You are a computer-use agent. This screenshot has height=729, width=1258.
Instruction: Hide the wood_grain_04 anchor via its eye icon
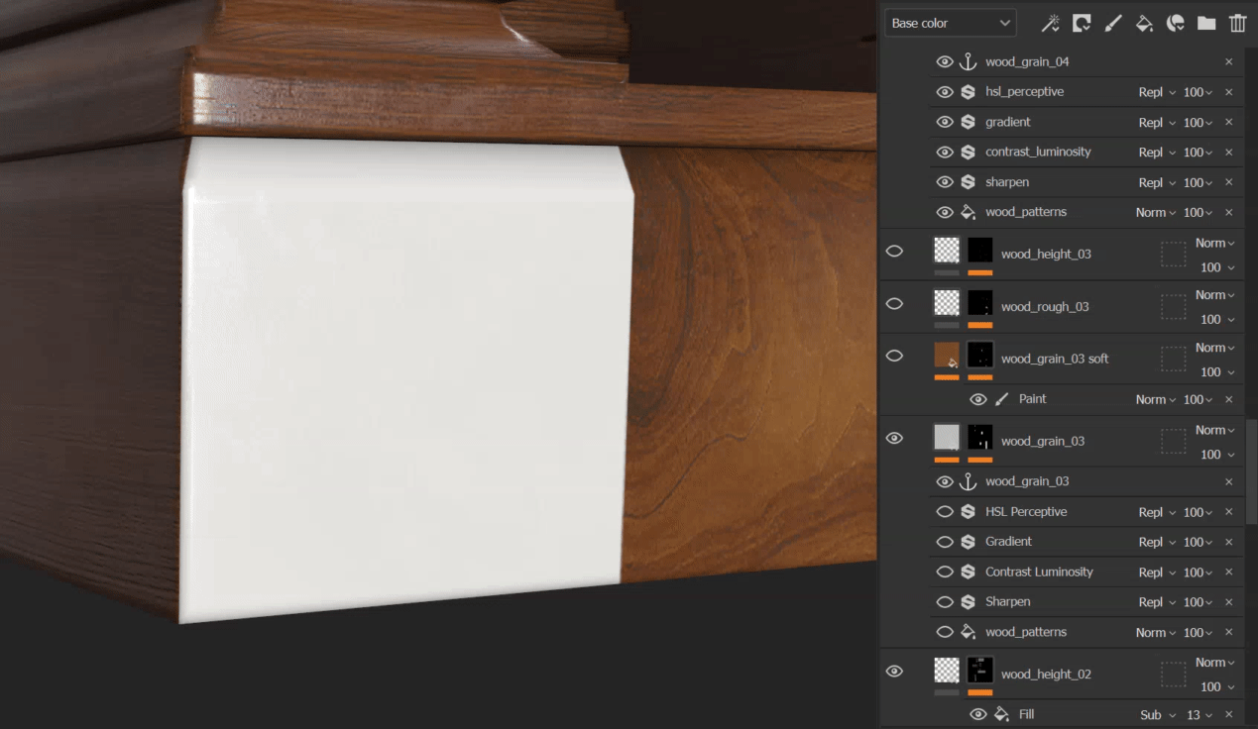pyautogui.click(x=945, y=60)
